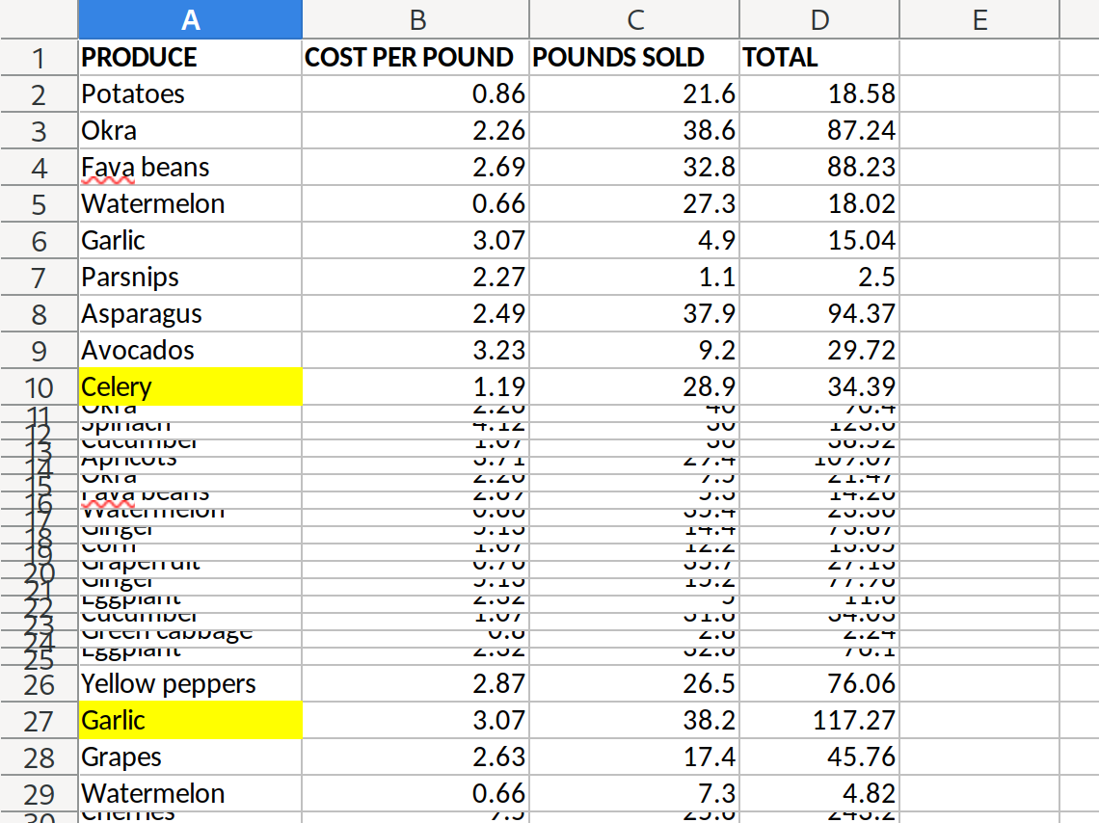Click the column D header
The image size is (1099, 823).
tap(818, 19)
